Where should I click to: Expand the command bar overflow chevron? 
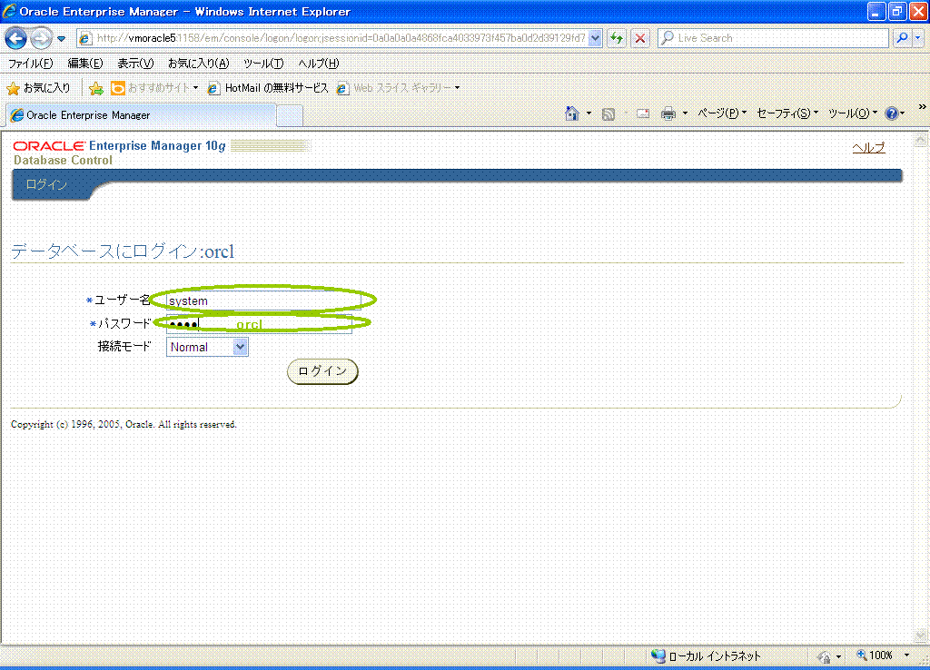[x=922, y=107]
